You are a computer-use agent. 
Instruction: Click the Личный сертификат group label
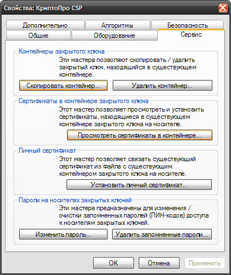[47, 150]
